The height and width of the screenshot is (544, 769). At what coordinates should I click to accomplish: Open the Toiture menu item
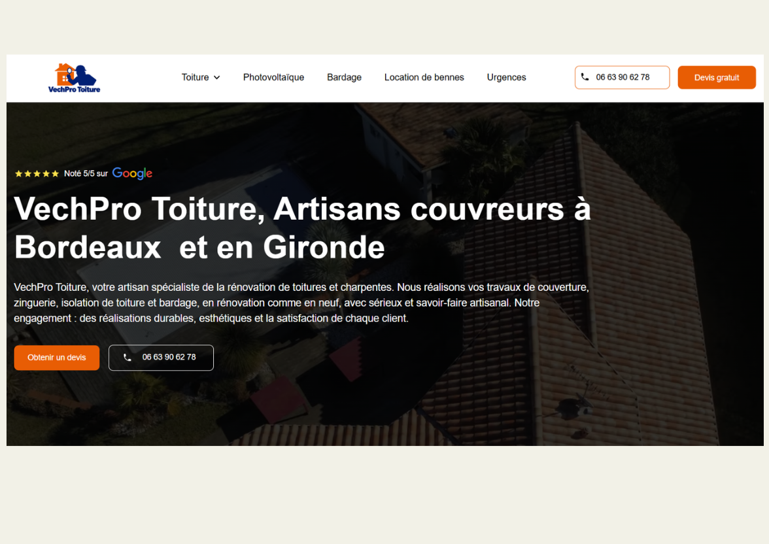(195, 78)
